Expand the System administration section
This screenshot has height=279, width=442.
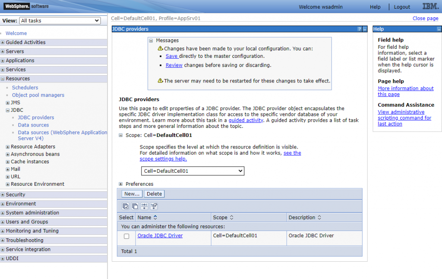pos(3,213)
